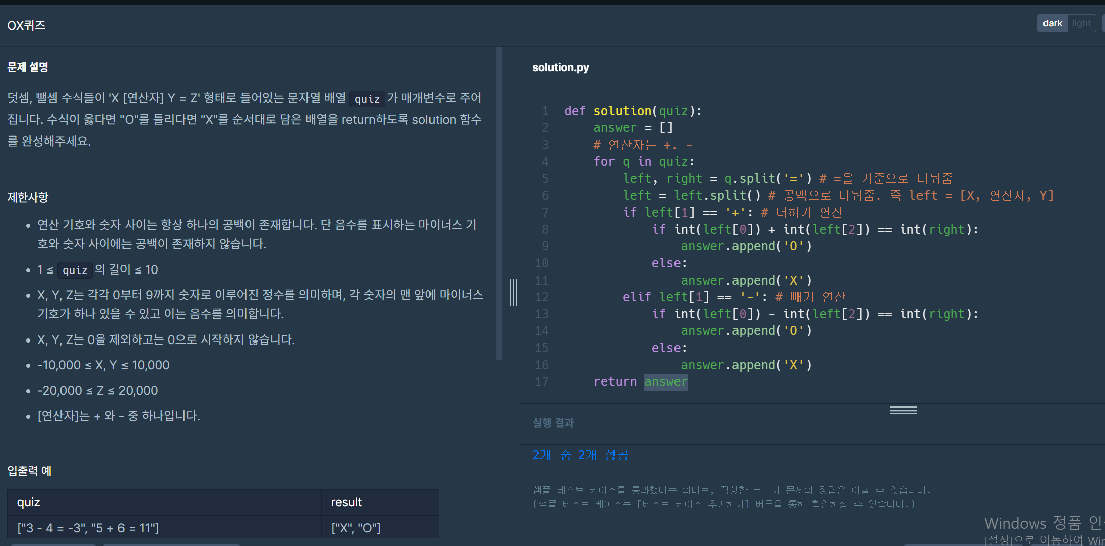Click line 4 'for q in quiz:'
The height and width of the screenshot is (546, 1105).
(644, 162)
